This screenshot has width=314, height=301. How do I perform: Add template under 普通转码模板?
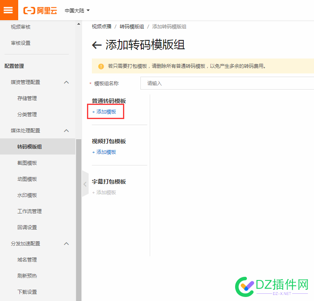pos(104,112)
